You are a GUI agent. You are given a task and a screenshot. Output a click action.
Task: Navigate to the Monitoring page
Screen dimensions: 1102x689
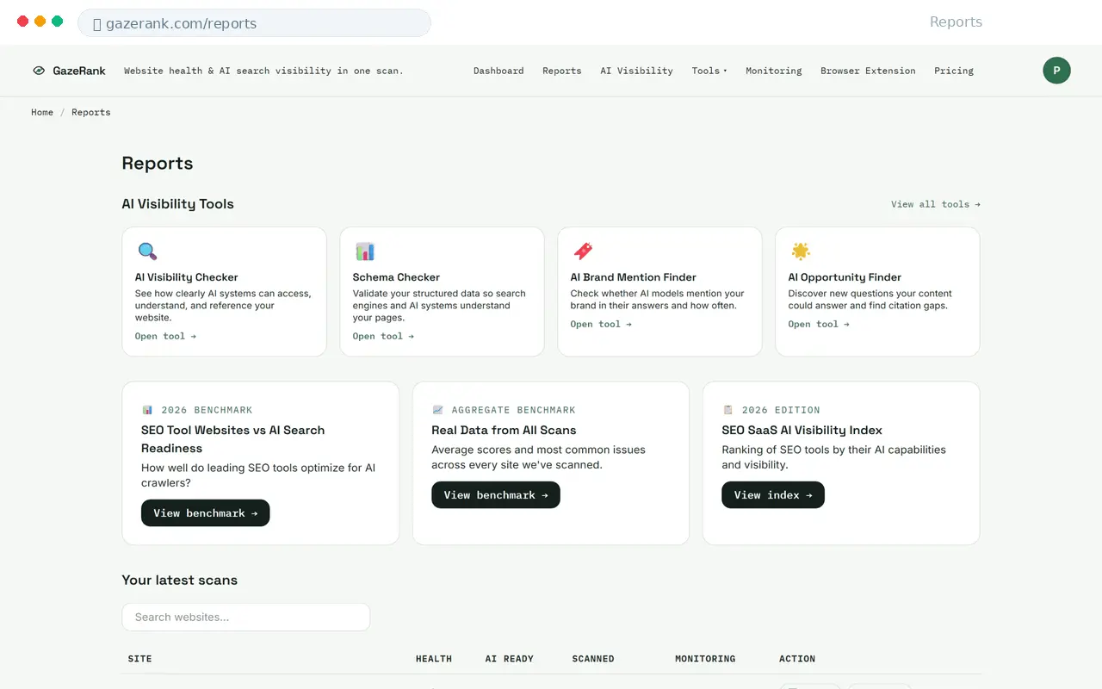(773, 71)
